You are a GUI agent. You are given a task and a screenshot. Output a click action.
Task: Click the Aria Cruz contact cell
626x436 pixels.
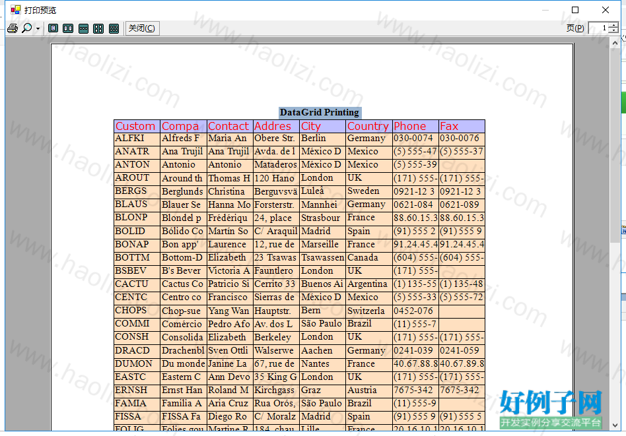coord(230,403)
